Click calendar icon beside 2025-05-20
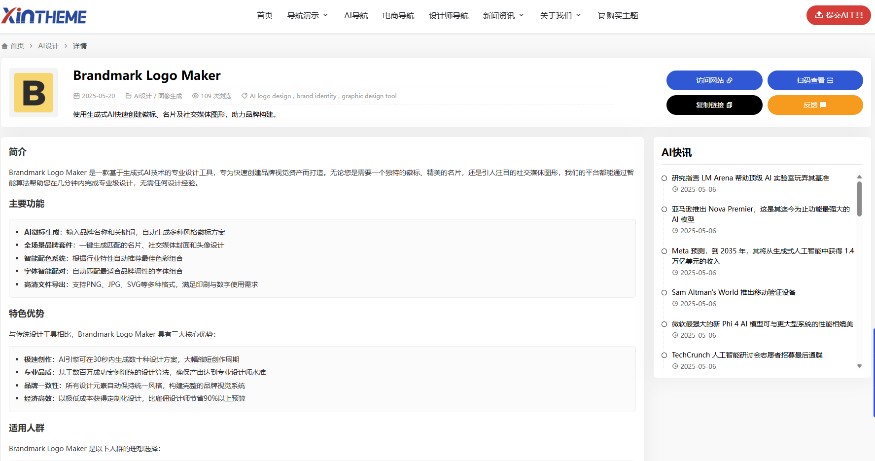This screenshot has width=875, height=461. coord(76,96)
